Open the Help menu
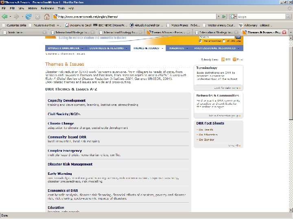 (71, 9)
